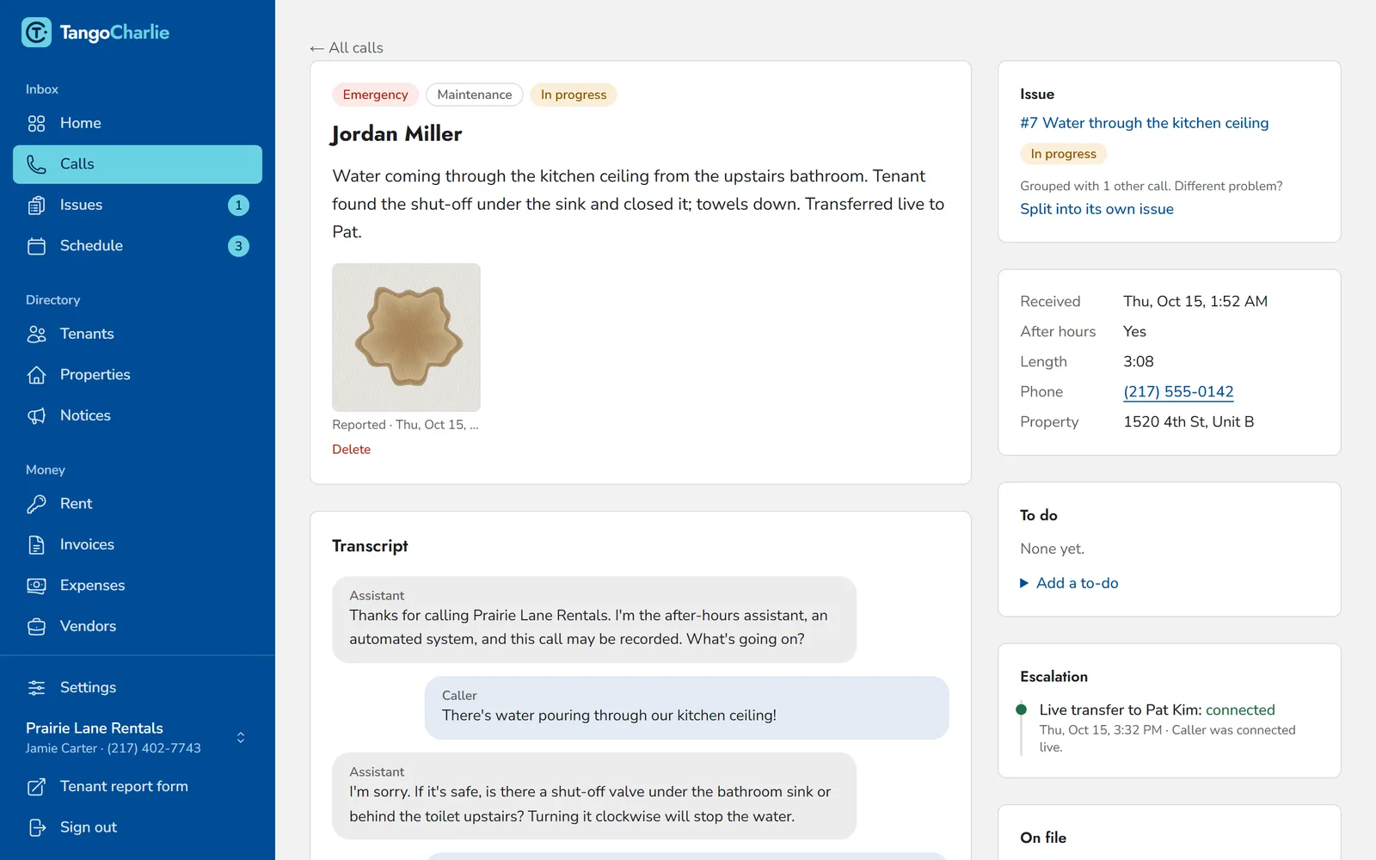Screen dimensions: 1376x860
Task: Call the phone number (217) 555-0142
Action: pos(1178,391)
